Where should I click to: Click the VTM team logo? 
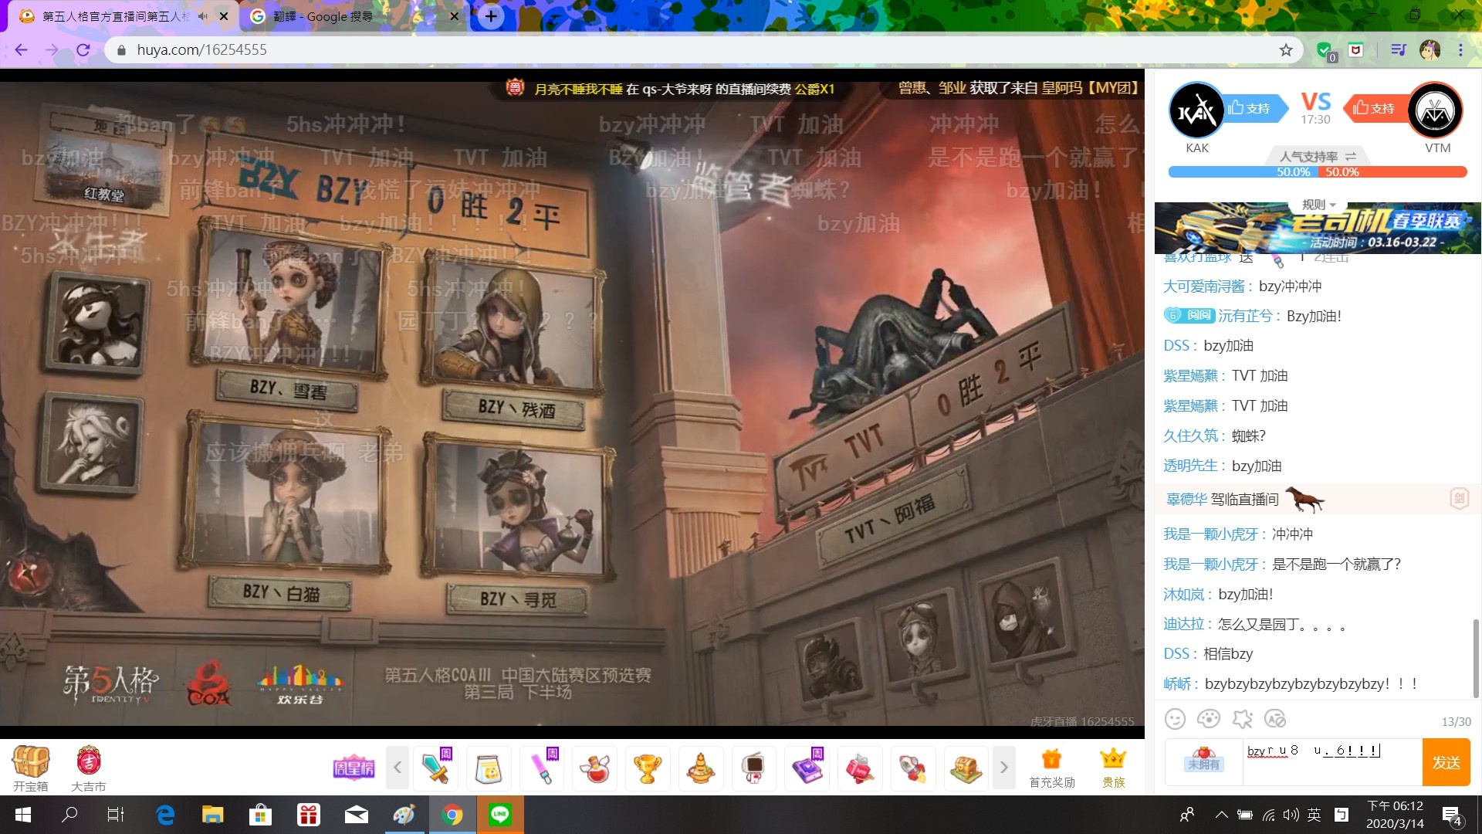pos(1436,111)
